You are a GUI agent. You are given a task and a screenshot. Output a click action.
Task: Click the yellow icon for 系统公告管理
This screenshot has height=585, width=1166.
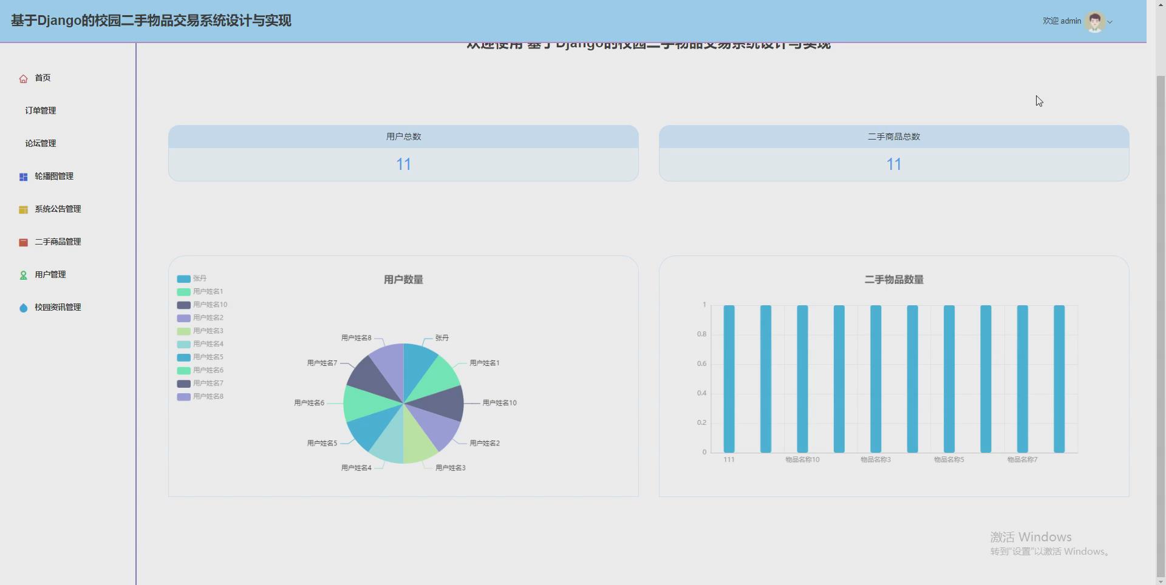pos(23,209)
